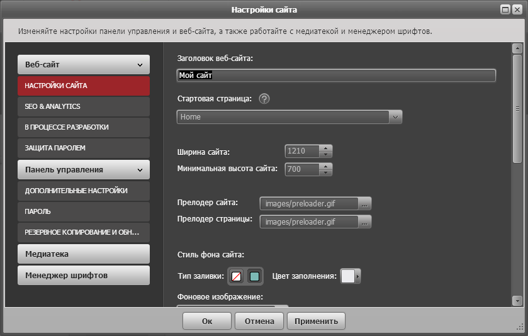This screenshot has width=528, height=336.
Task: Open the Менеджер шрифтов section
Action: pos(84,276)
